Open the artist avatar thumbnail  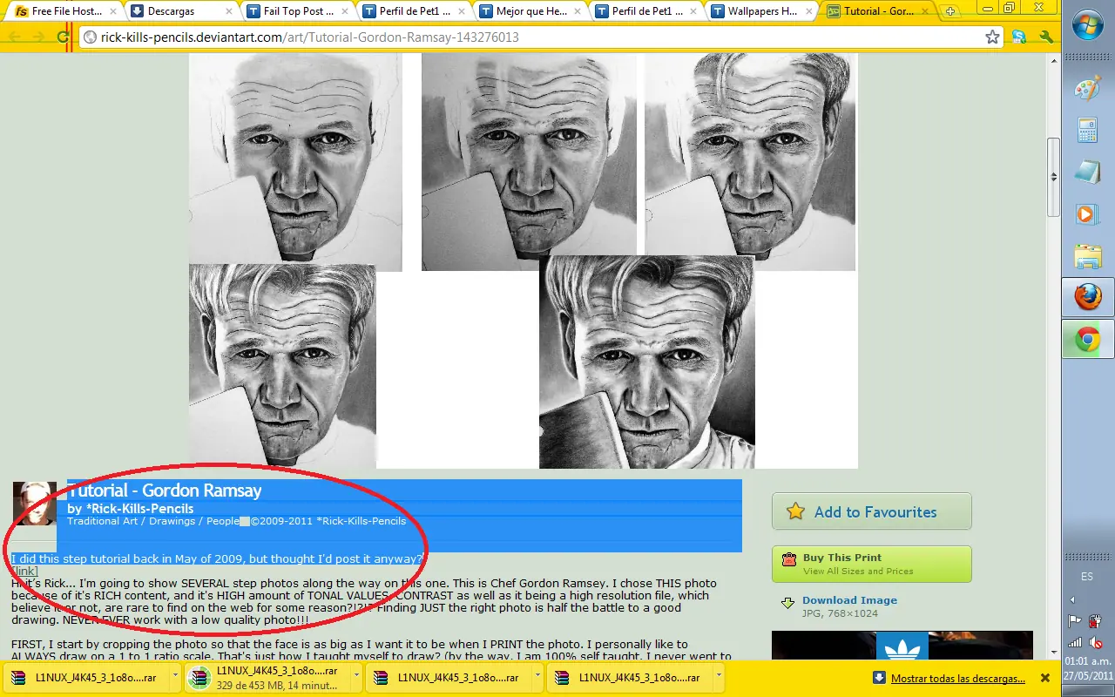[x=35, y=504]
